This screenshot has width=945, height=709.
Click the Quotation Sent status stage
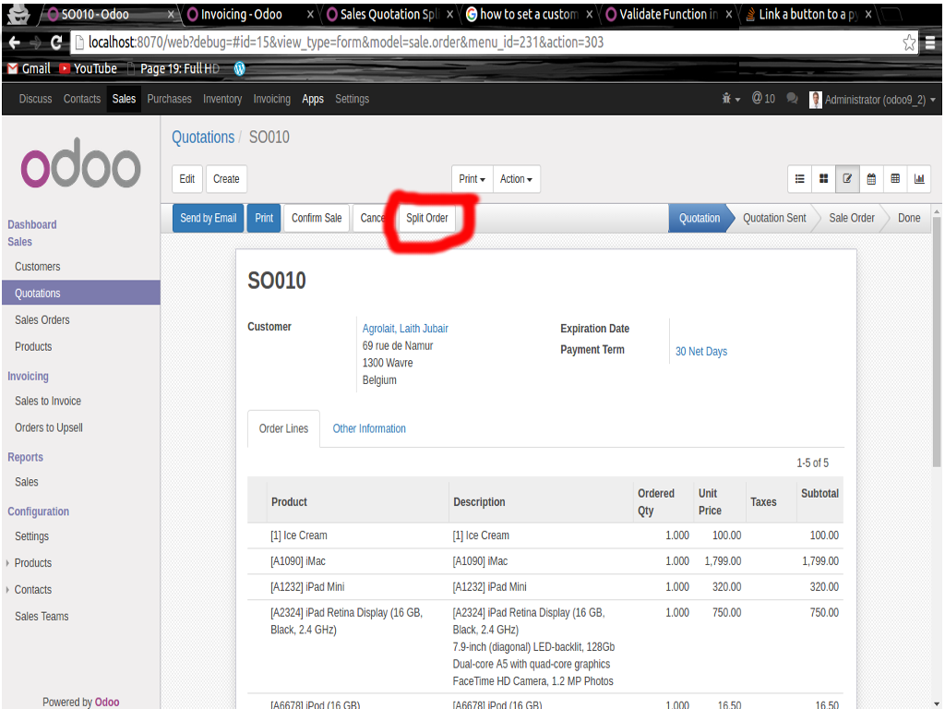point(774,218)
